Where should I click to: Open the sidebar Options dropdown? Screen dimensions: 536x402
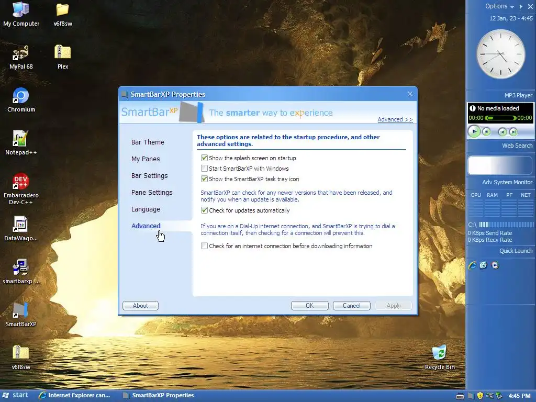pos(500,6)
